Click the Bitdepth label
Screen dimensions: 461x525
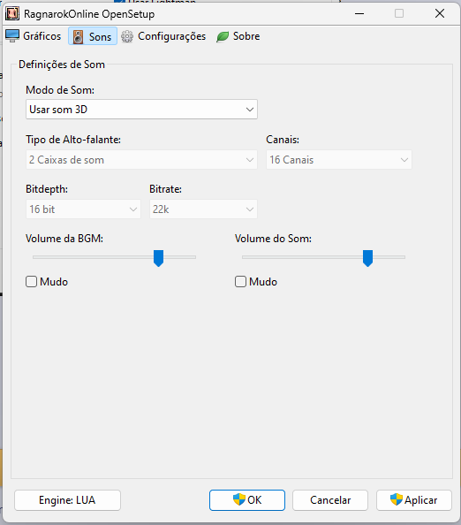point(47,189)
